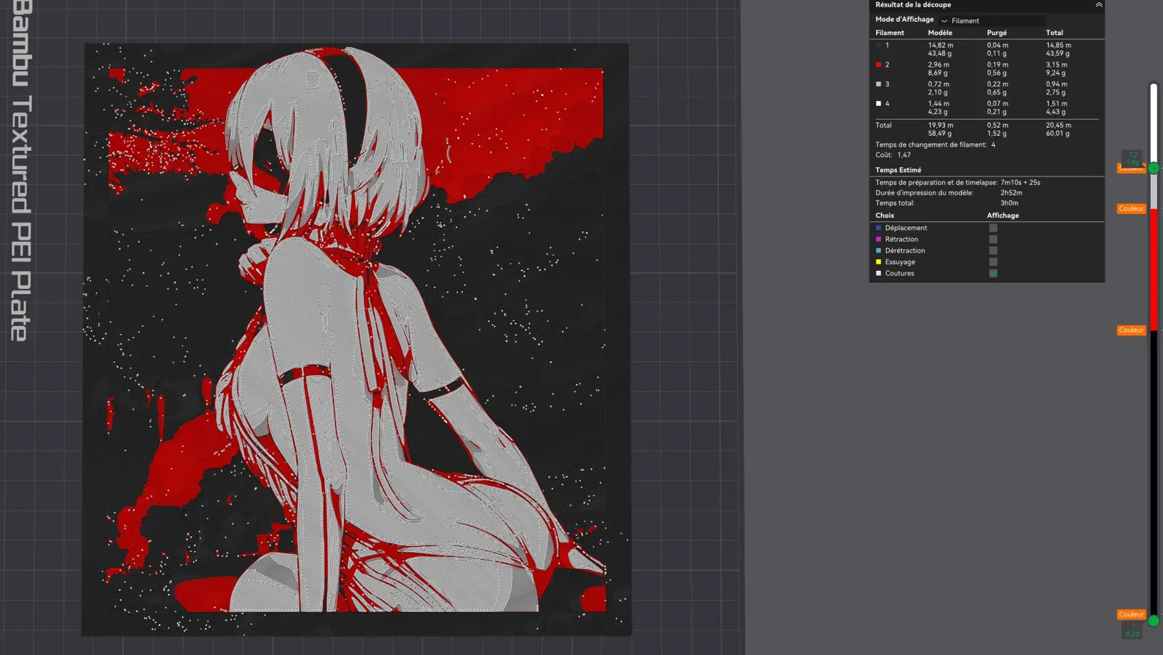1163x655 pixels.
Task: Click the Déplacement label
Action: (x=906, y=228)
